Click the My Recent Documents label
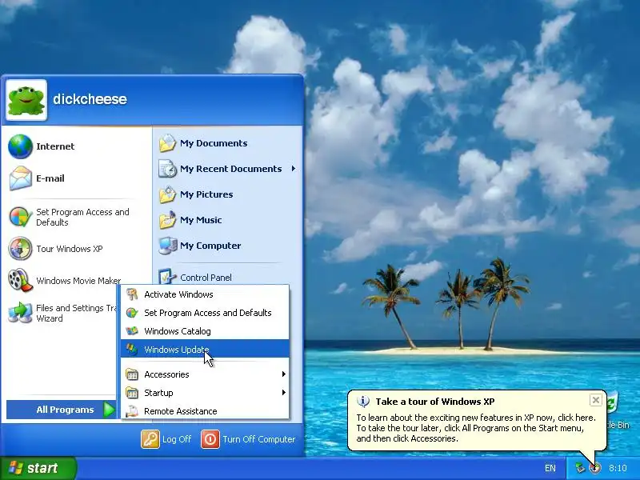The height and width of the screenshot is (480, 640). click(x=230, y=169)
